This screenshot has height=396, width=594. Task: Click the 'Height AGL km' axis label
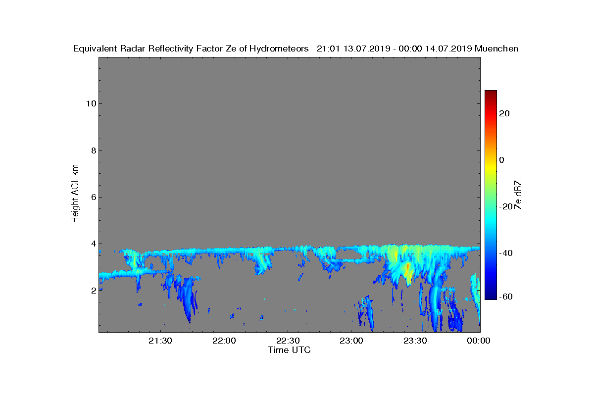pos(75,194)
